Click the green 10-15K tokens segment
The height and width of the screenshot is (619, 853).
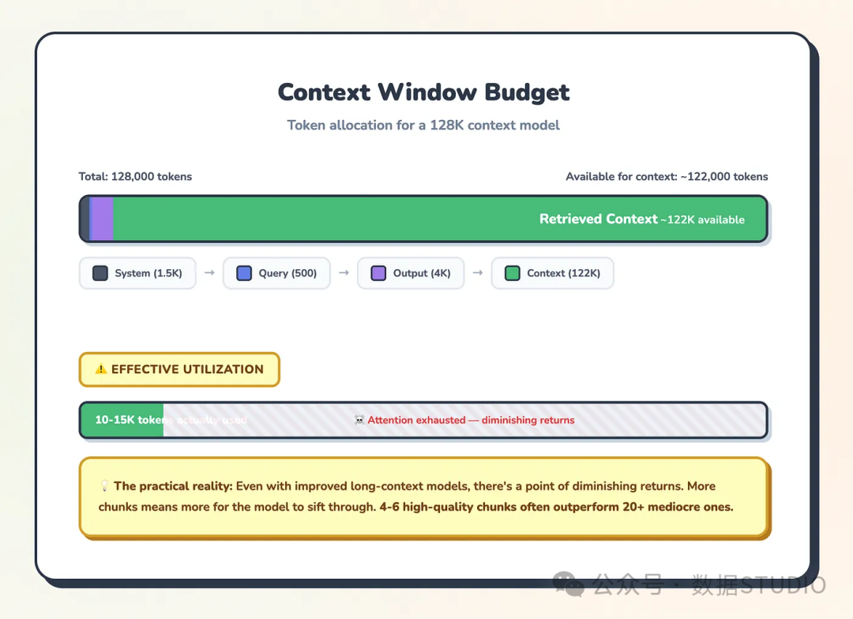click(122, 420)
